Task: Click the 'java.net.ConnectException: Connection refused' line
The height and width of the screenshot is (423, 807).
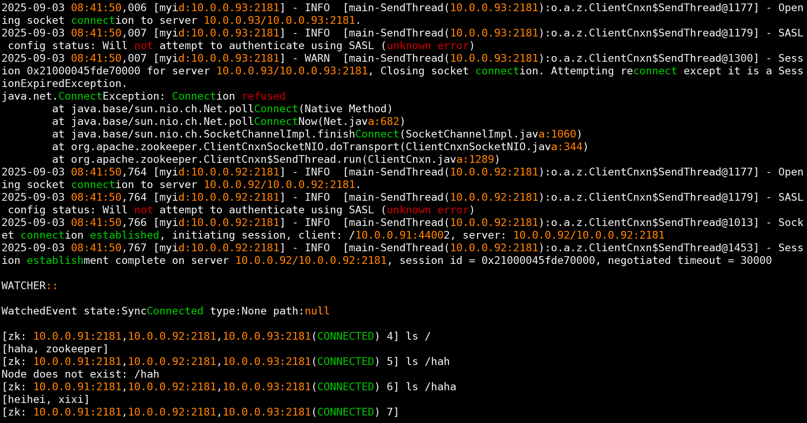Action: tap(144, 96)
